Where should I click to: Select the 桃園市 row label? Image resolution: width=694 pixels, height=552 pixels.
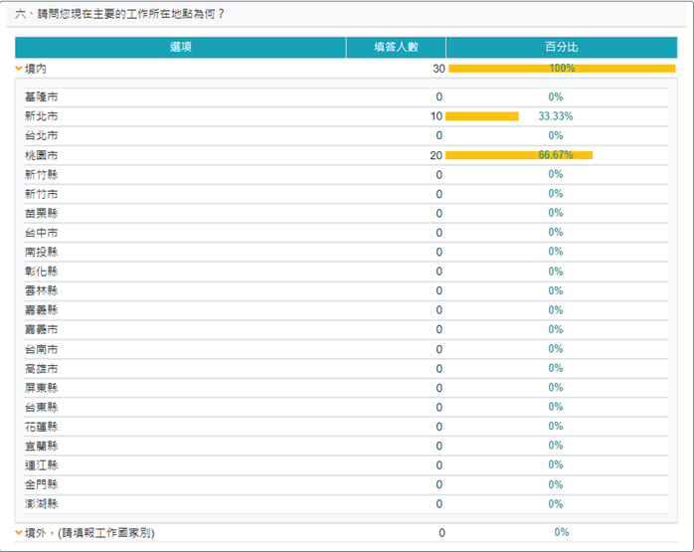[x=41, y=155]
